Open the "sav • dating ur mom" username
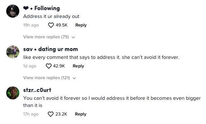The height and width of the screenshot is (124, 206). [x=50, y=49]
